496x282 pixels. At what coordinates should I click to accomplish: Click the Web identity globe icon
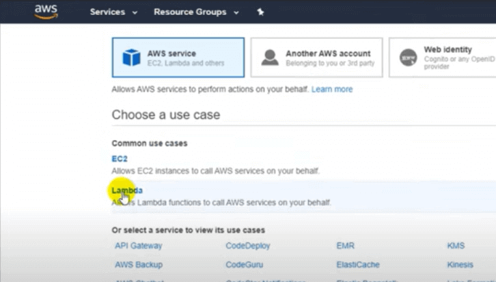[x=408, y=57]
